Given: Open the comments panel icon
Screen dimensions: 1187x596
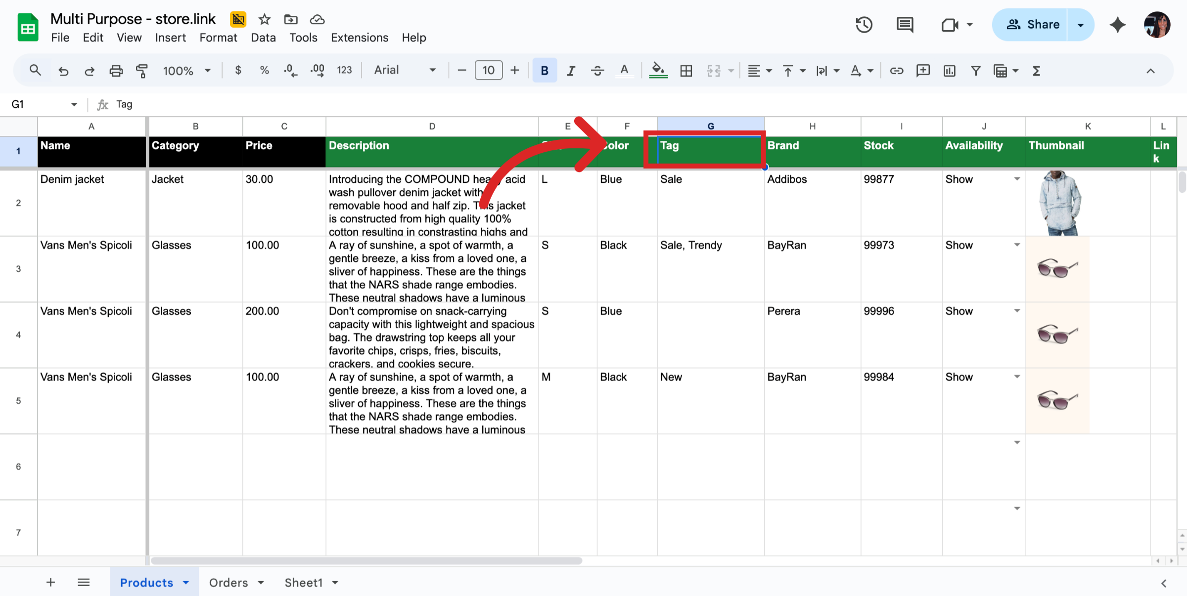Looking at the screenshot, I should [x=905, y=25].
